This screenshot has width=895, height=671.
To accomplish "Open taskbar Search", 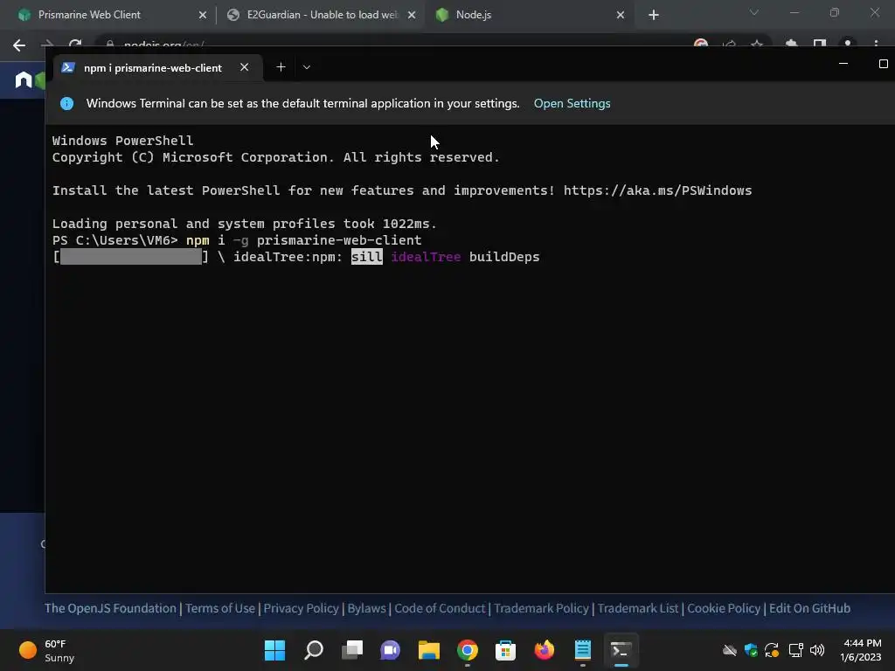I will (314, 650).
